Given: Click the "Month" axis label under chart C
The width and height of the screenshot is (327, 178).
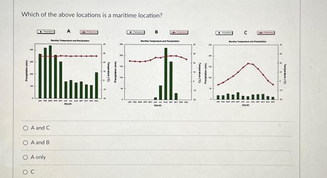Looking at the screenshot, I should [x=246, y=105].
